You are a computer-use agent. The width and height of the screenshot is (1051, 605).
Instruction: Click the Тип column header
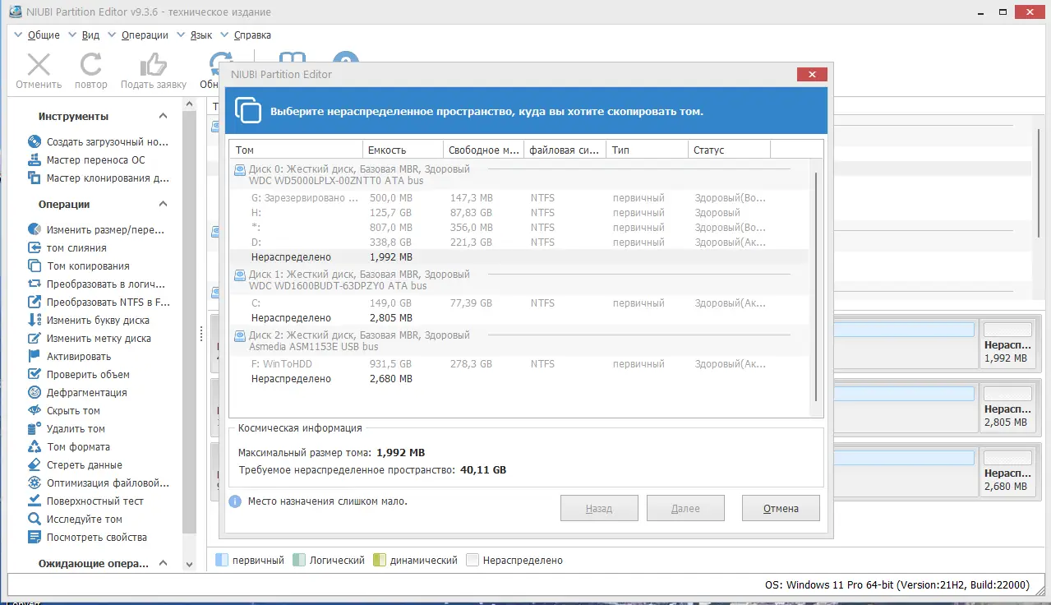coord(647,150)
